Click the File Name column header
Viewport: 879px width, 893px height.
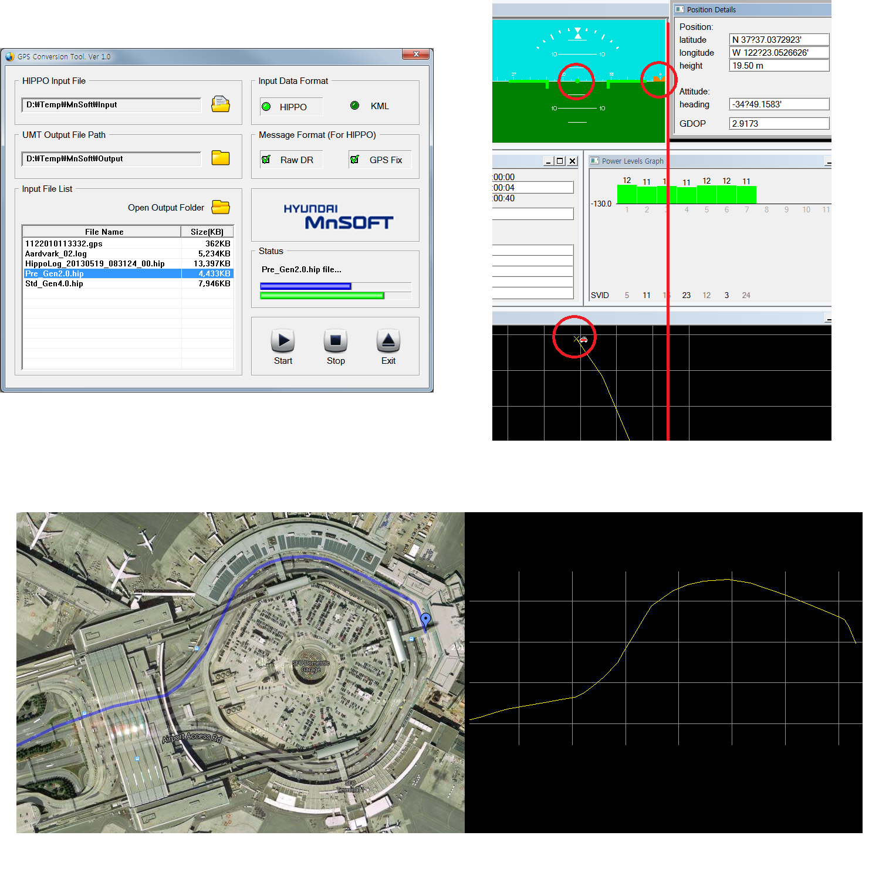[103, 232]
